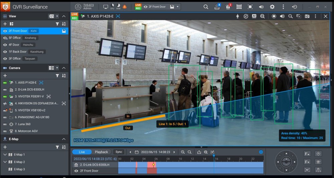
Task: Toggle eye icon for 3F Office view
Action: coord(5,59)
